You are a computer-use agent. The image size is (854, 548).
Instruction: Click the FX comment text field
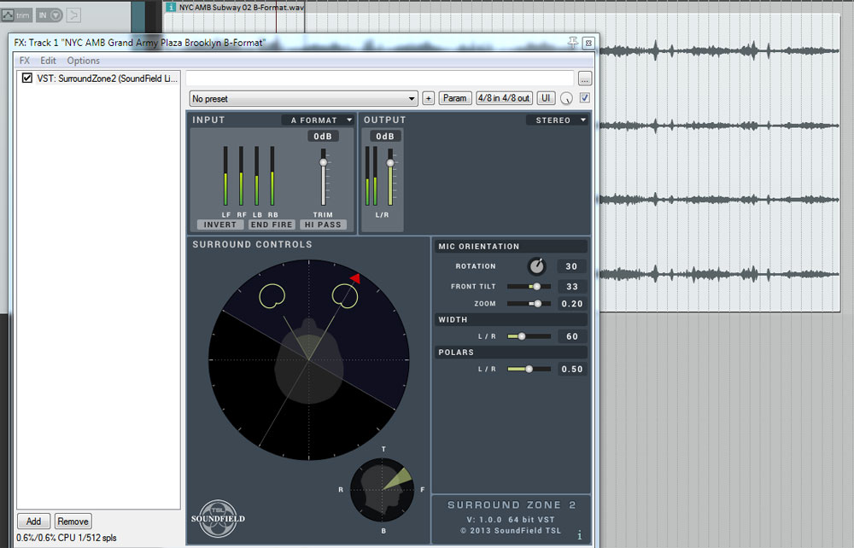[380, 79]
